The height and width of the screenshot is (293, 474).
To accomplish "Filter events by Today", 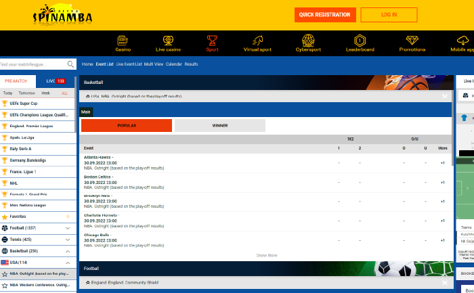I will click(x=7, y=93).
